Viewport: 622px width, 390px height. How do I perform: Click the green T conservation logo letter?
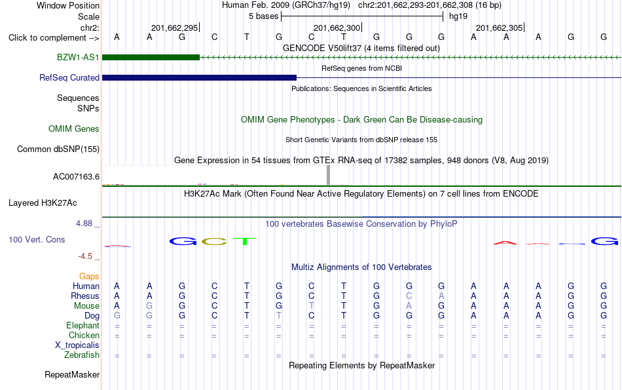pos(245,241)
